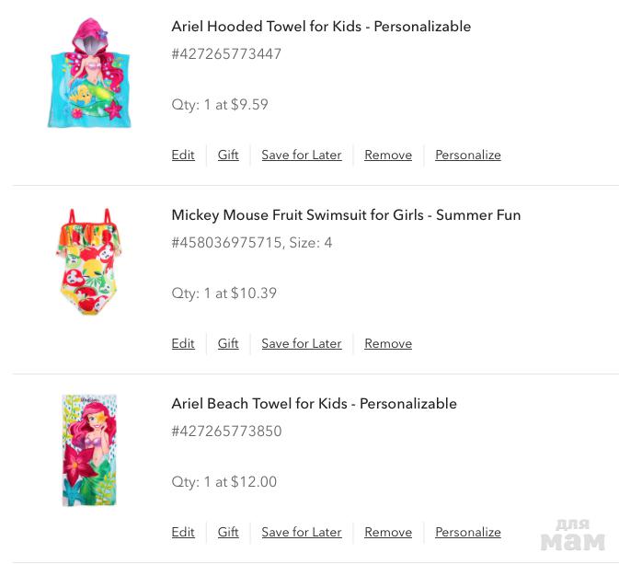619x564 pixels.
Task: Open the Mickey Mouse Fruit Swimsuit thumbnail
Action: (x=89, y=262)
